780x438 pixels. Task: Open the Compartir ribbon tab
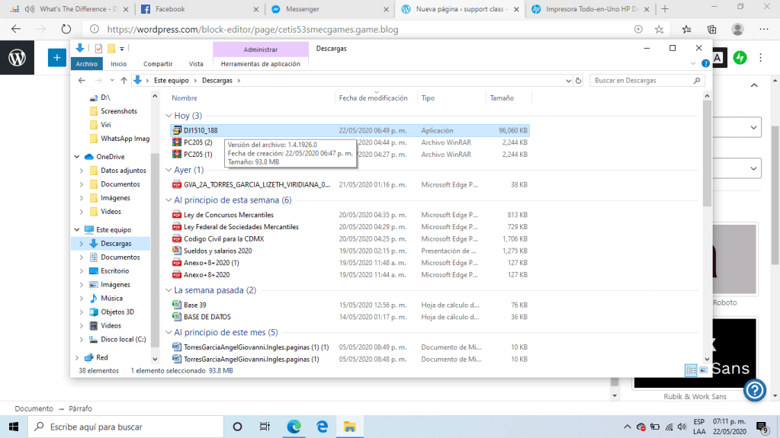point(158,64)
